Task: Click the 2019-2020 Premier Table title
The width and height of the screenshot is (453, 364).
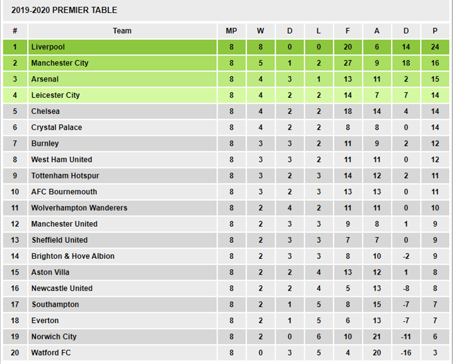Action: tap(65, 10)
